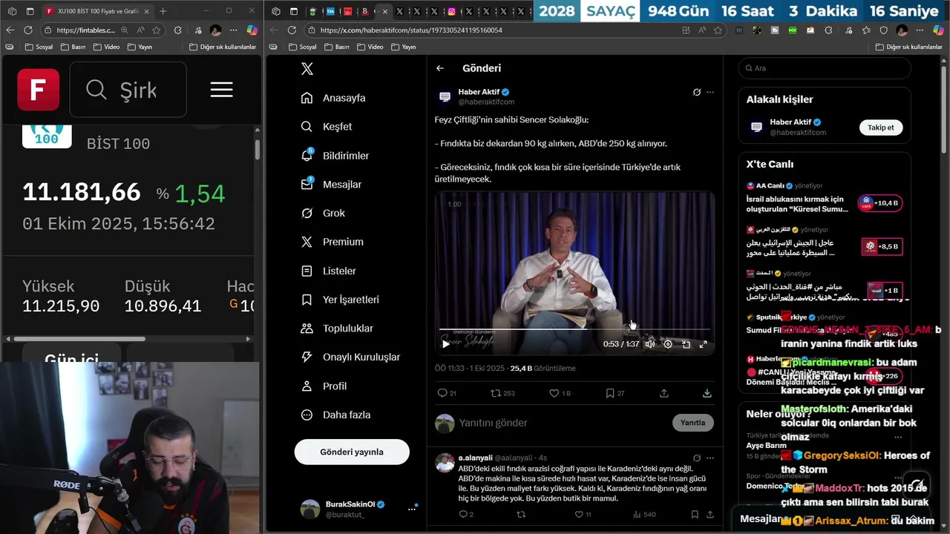The image size is (950, 534).
Task: Switch to the Instagram browser tab
Action: tap(451, 11)
